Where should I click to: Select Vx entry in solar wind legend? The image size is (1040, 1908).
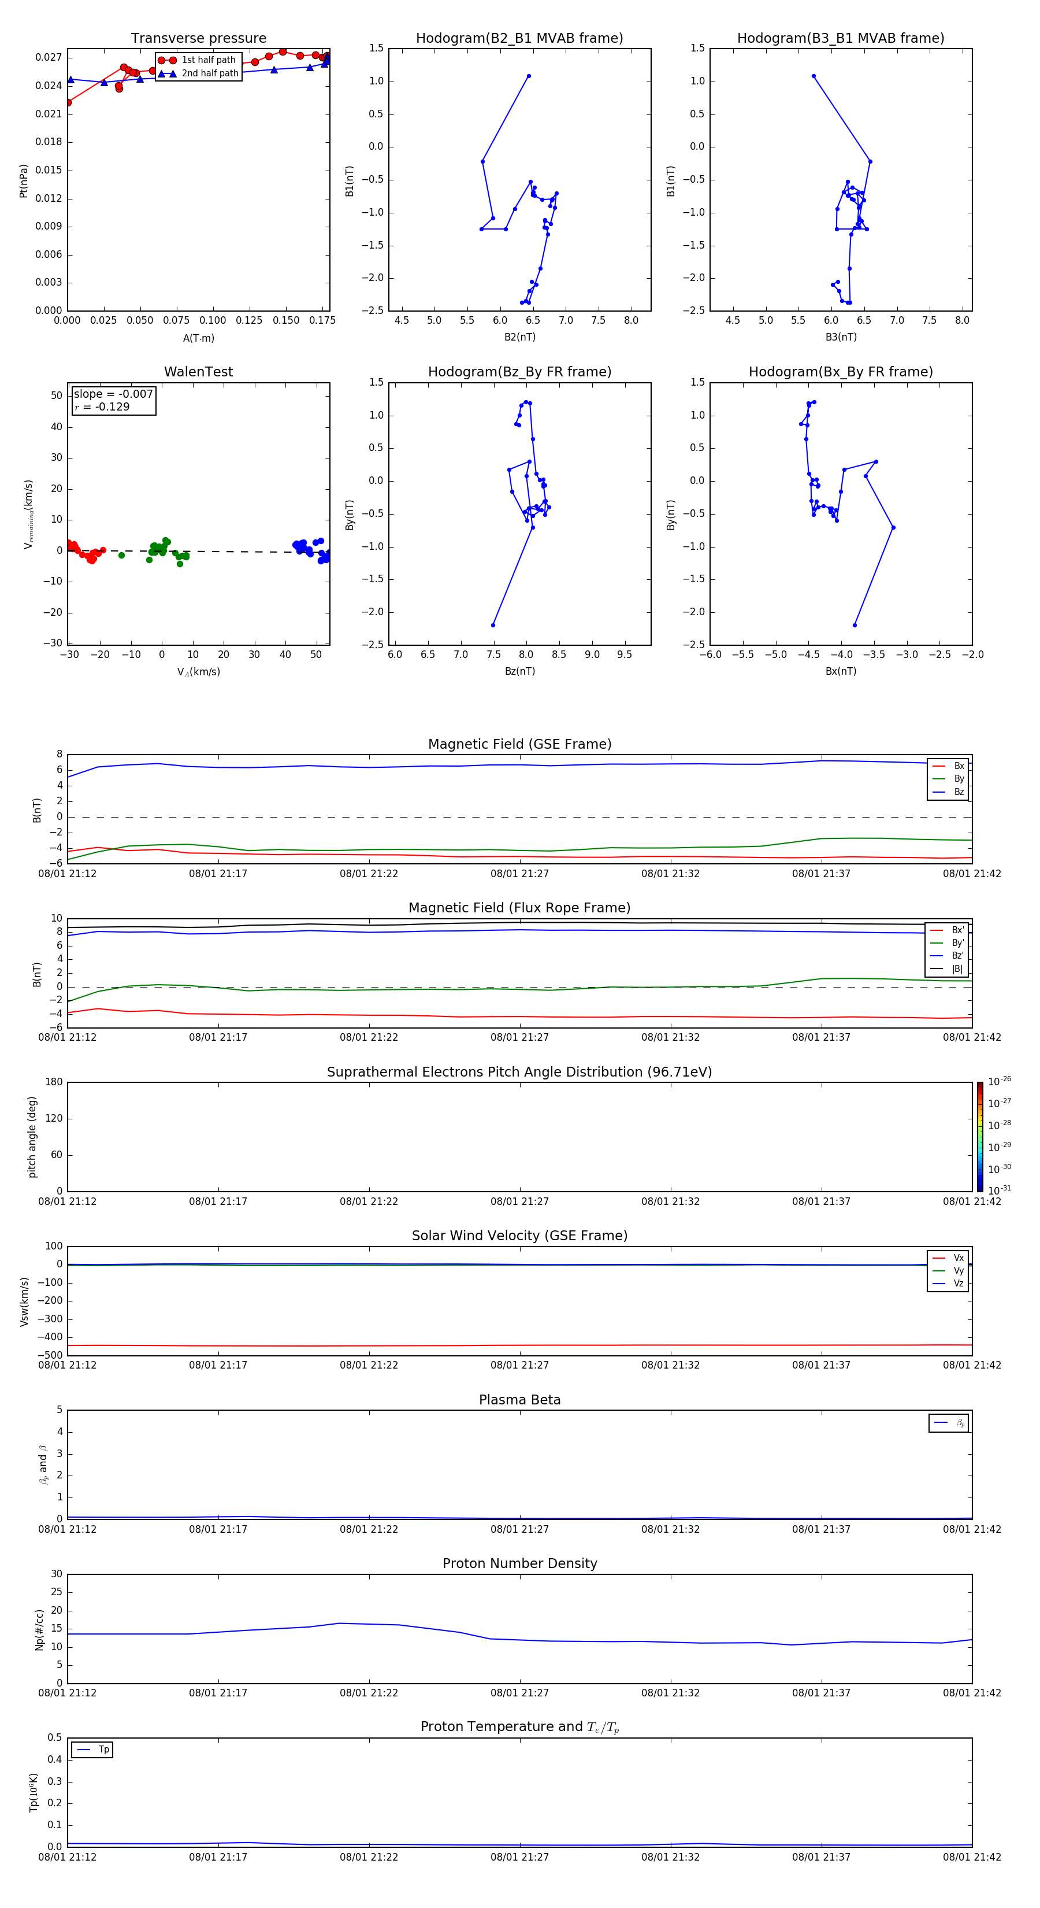948,1258
